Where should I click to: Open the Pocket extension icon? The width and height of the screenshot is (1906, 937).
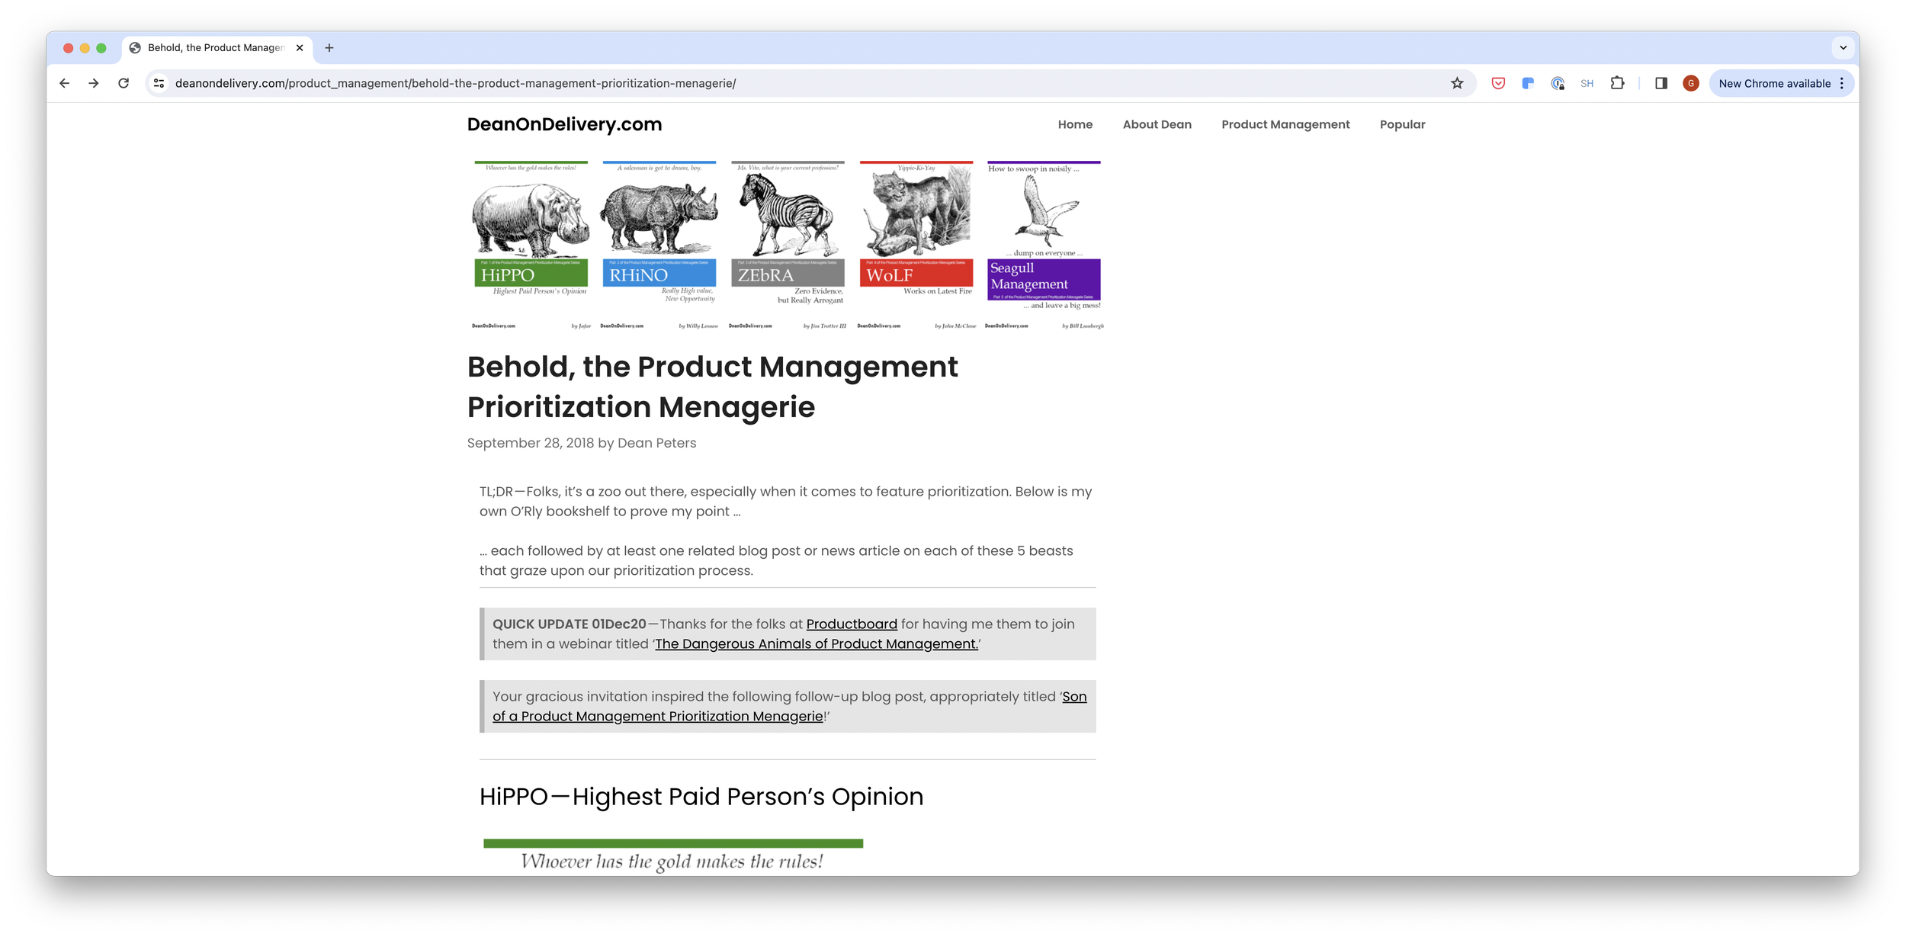(x=1498, y=83)
